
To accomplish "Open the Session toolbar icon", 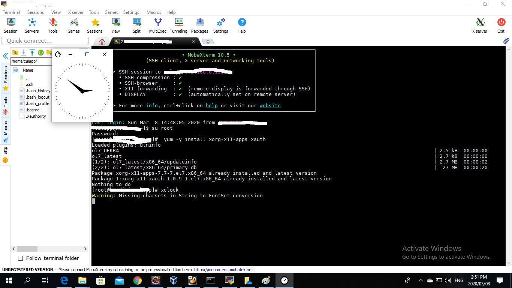I will point(10,25).
